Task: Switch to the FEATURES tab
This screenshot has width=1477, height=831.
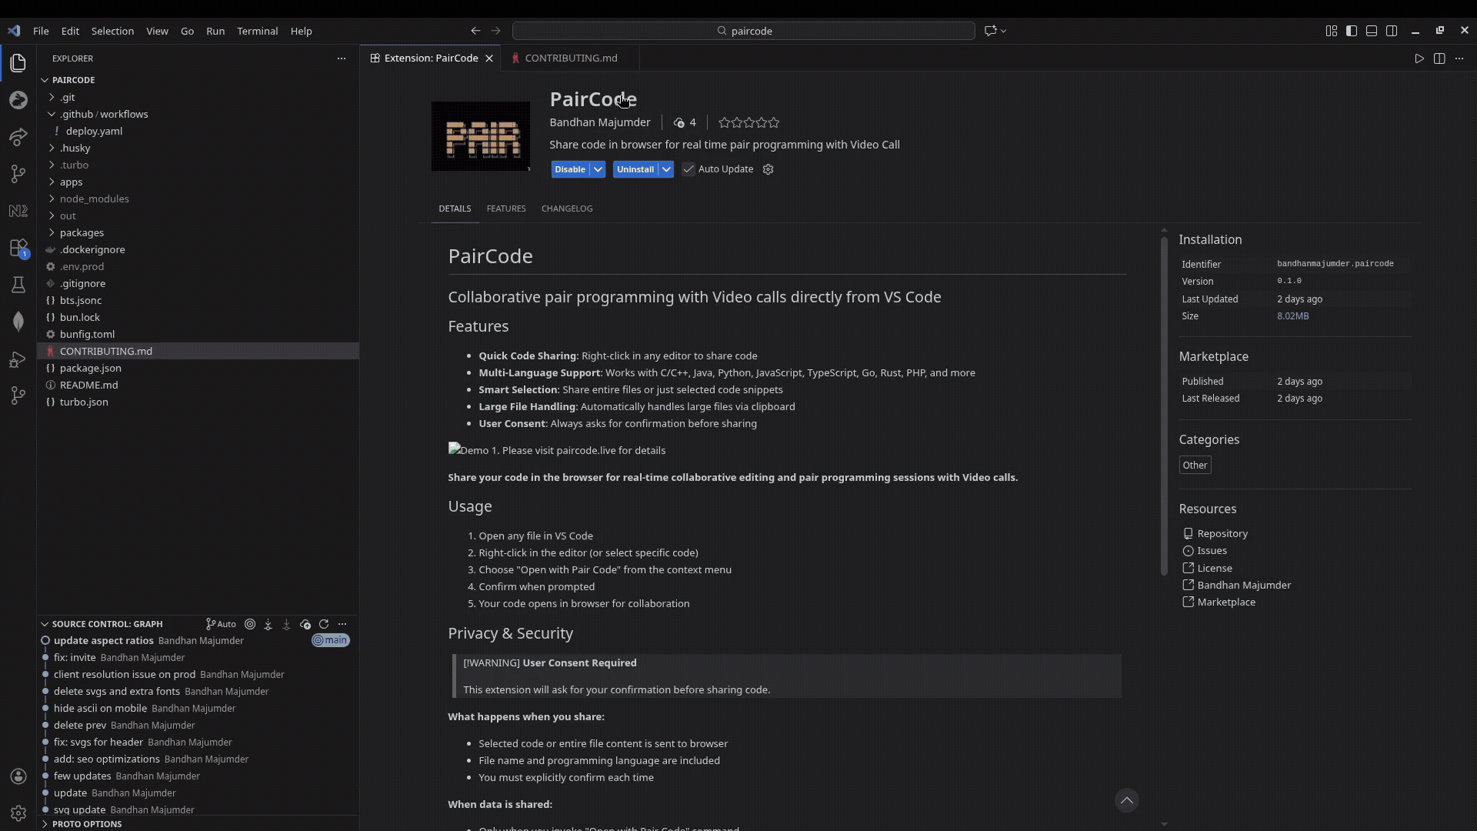Action: [x=505, y=209]
